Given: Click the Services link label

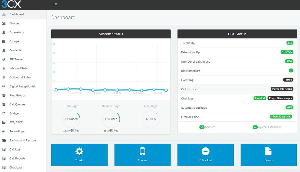Looking at the screenshot, I should click(210, 127).
